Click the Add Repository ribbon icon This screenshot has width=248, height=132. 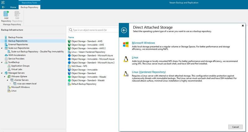(6, 14)
